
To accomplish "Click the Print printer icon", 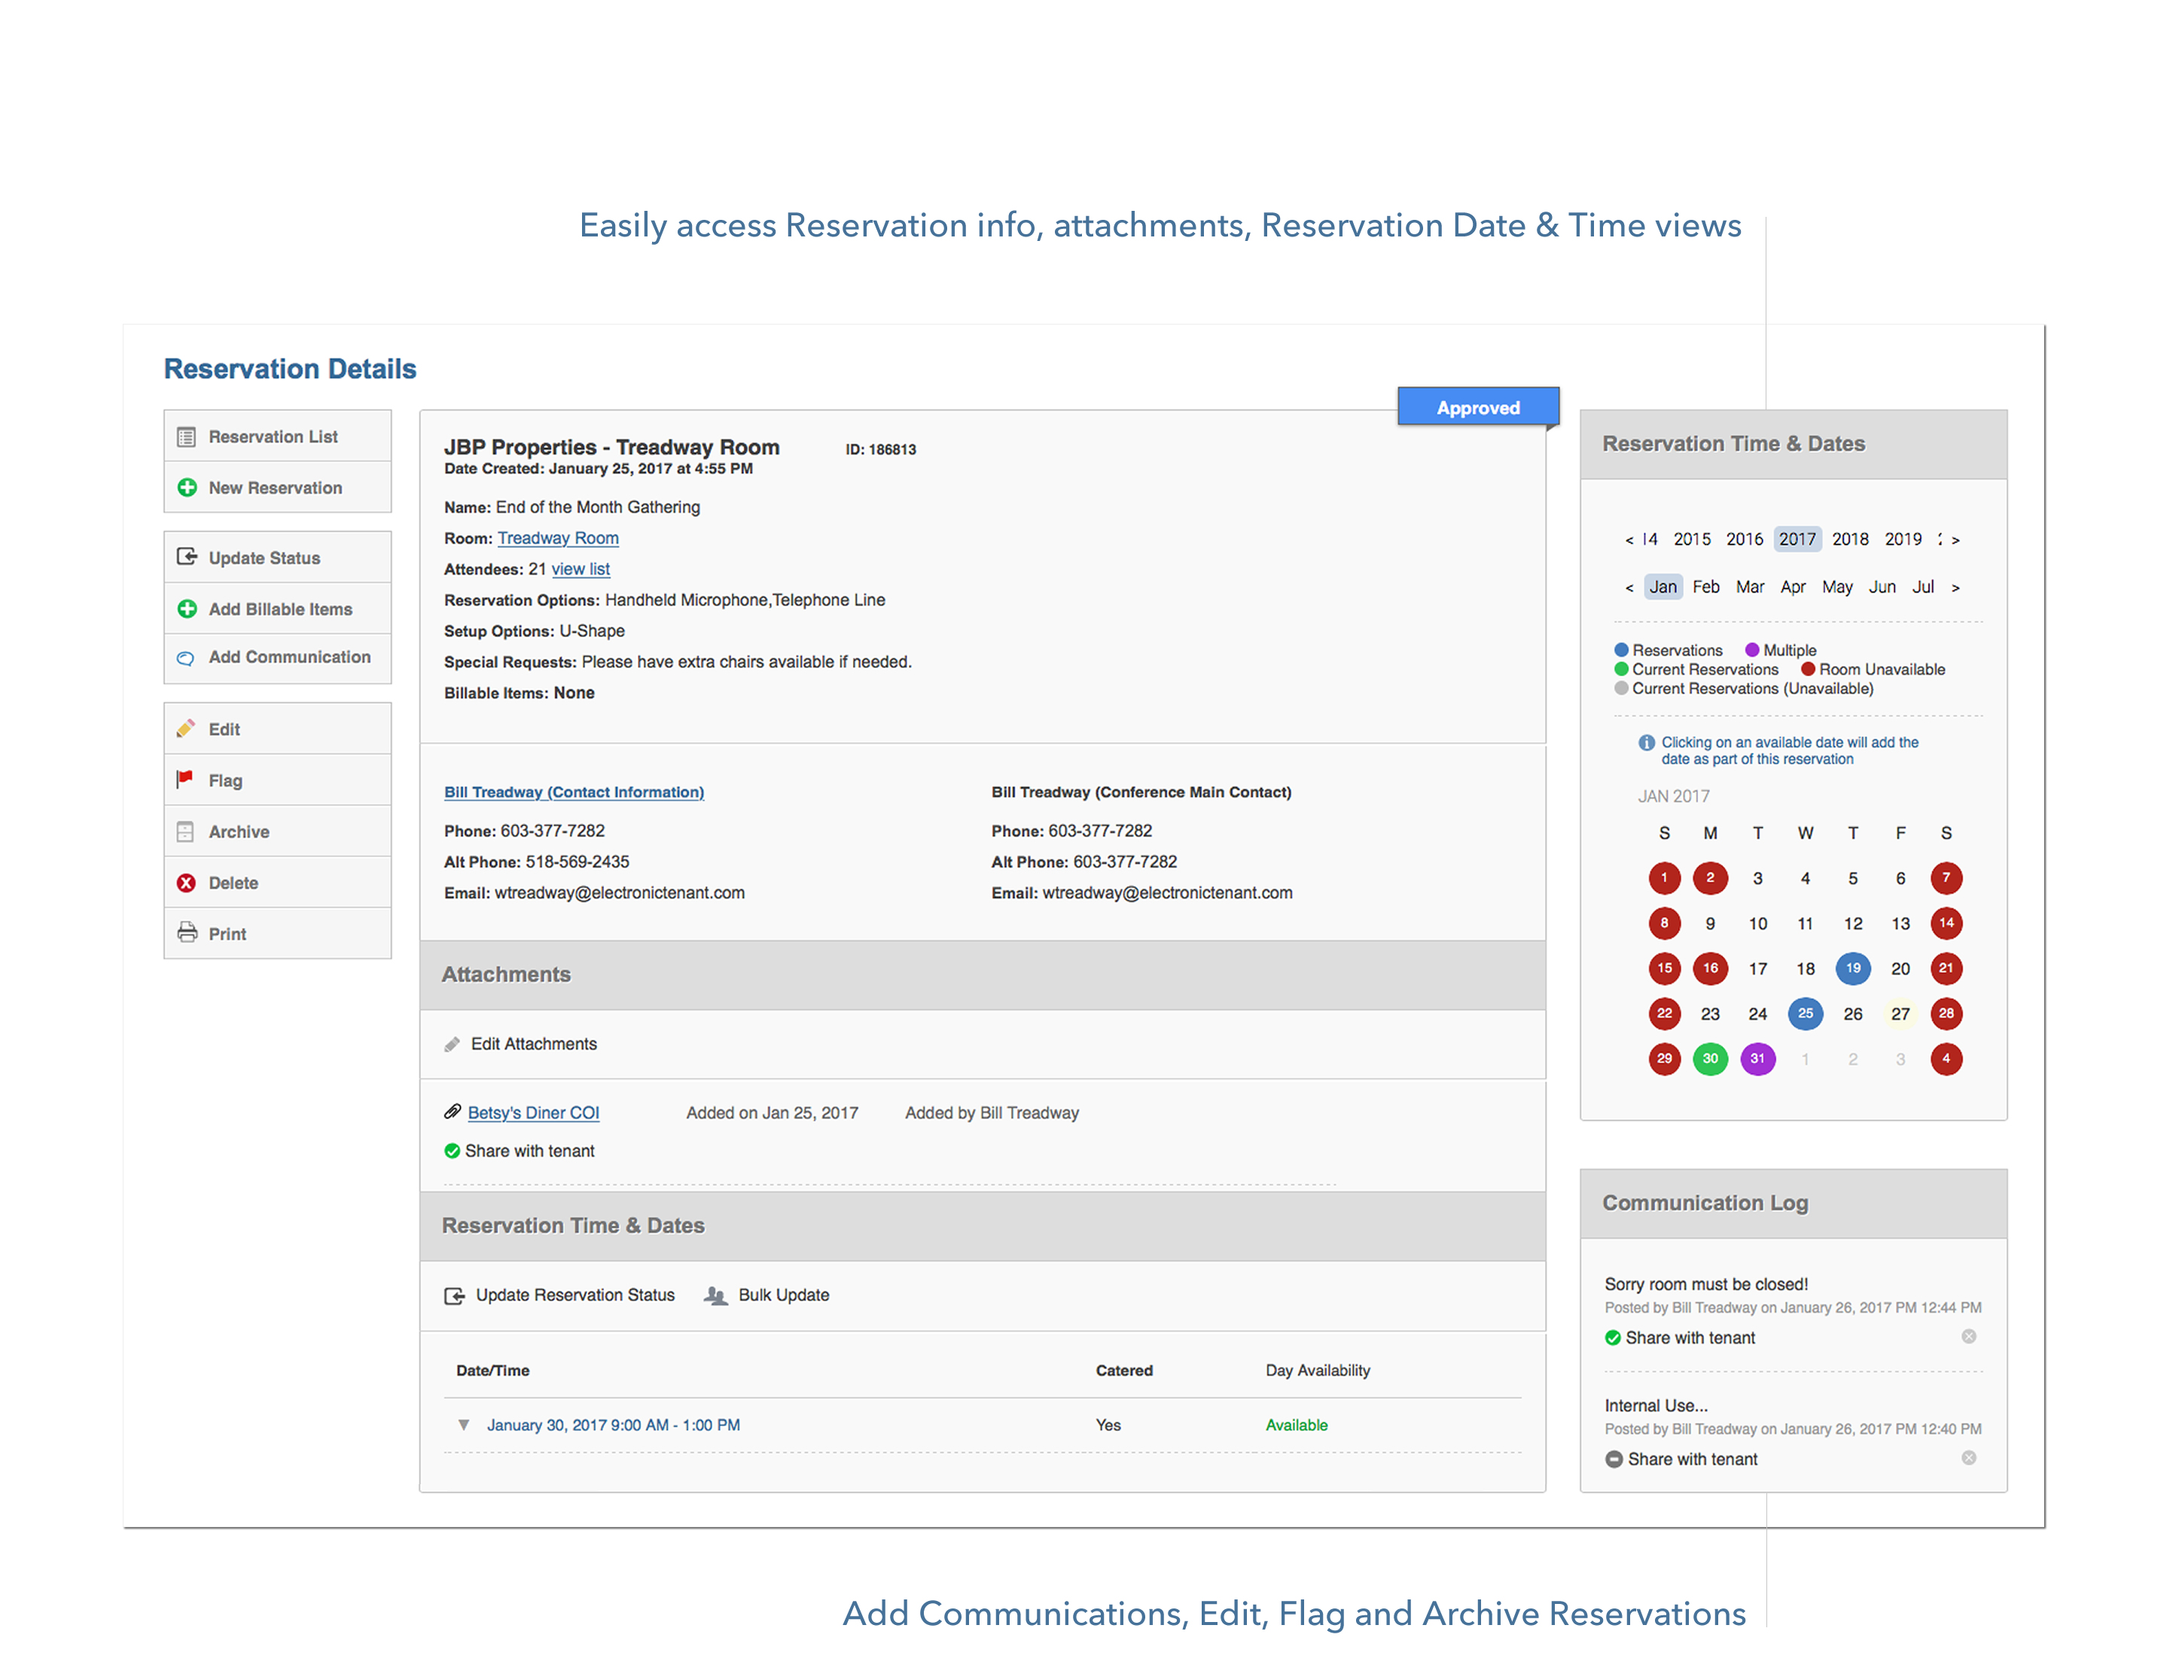I will [x=187, y=933].
